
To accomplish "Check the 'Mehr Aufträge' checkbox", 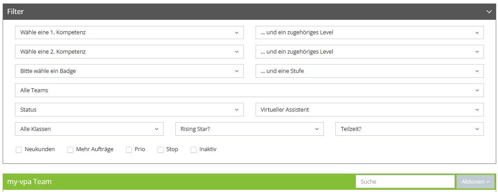I will point(70,150).
